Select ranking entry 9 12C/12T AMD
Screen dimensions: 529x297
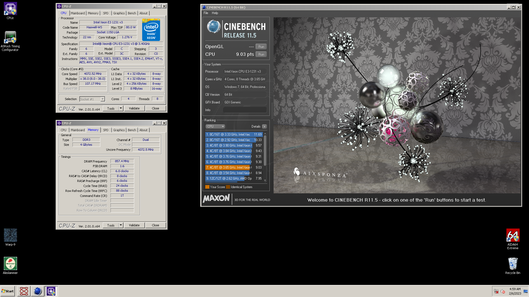(234, 178)
